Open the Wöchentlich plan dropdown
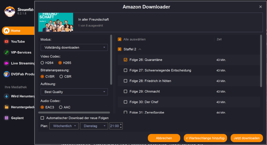The width and height of the screenshot is (267, 145). click(x=64, y=126)
